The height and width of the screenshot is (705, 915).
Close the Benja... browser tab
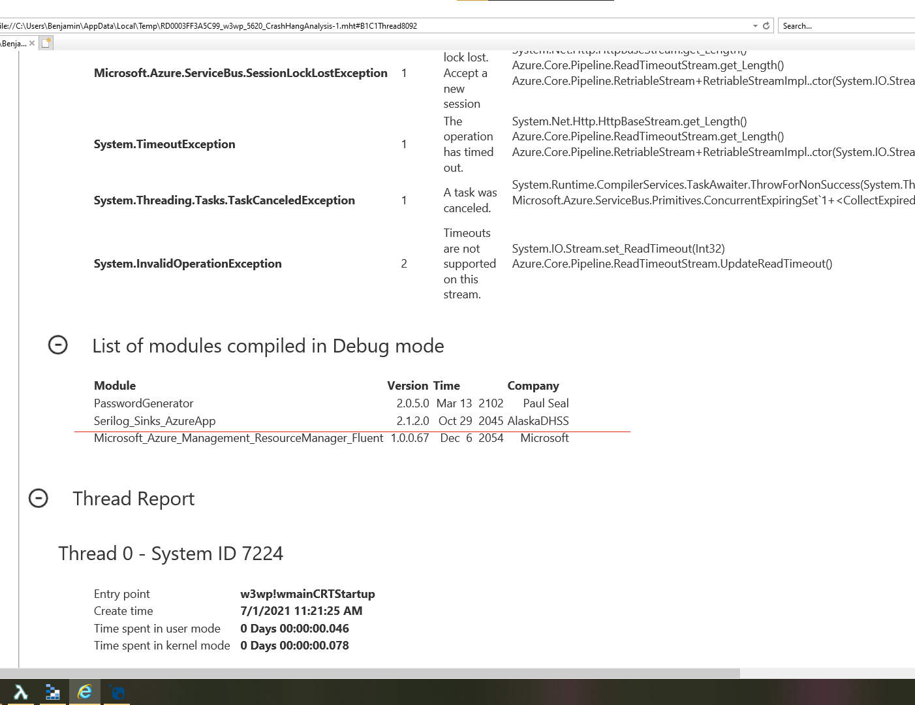tap(32, 42)
